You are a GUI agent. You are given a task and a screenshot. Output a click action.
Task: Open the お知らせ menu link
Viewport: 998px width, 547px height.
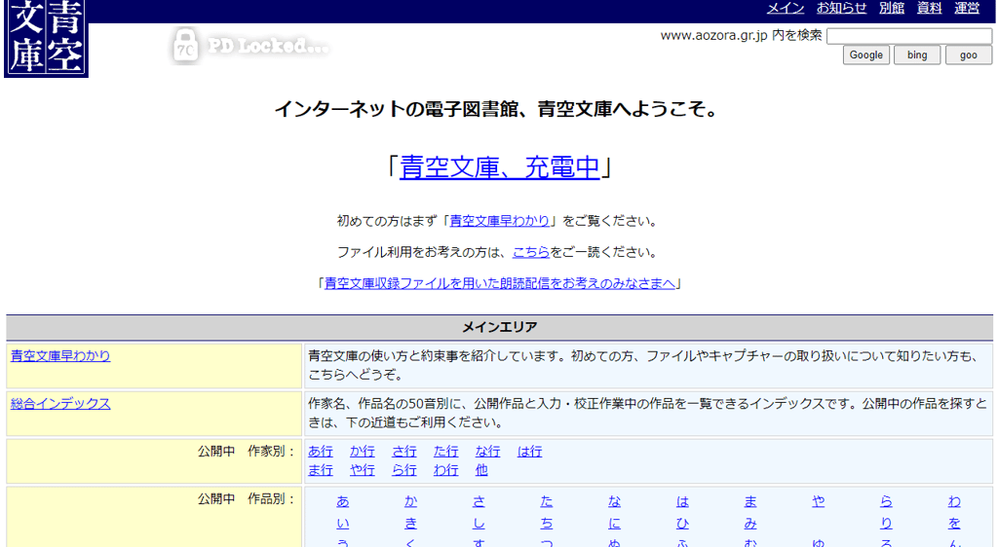(x=841, y=8)
